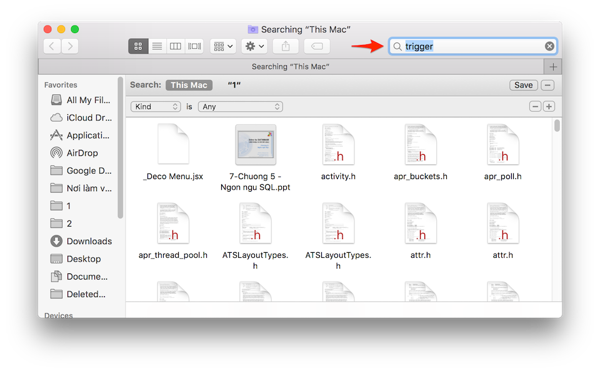Image resolution: width=600 pixels, height=372 pixels.
Task: Open the action gear menu
Action: click(254, 46)
